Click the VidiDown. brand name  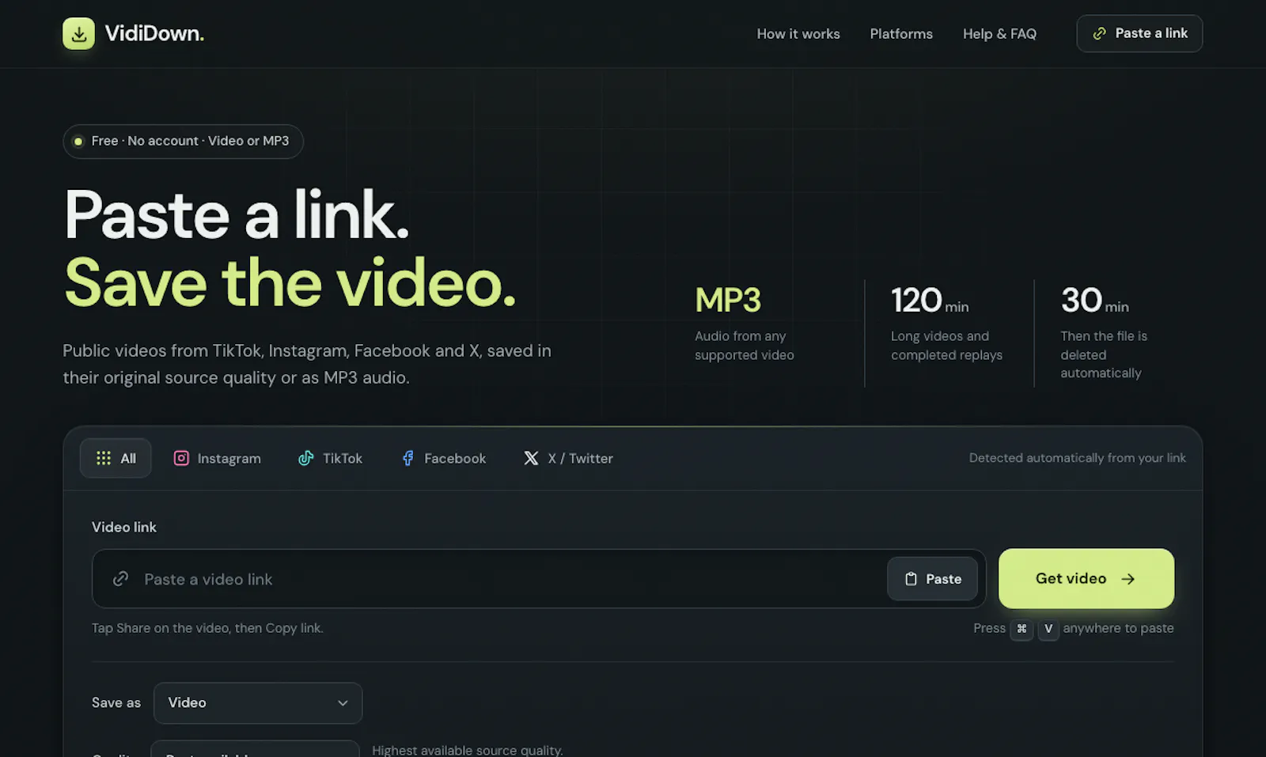(154, 33)
